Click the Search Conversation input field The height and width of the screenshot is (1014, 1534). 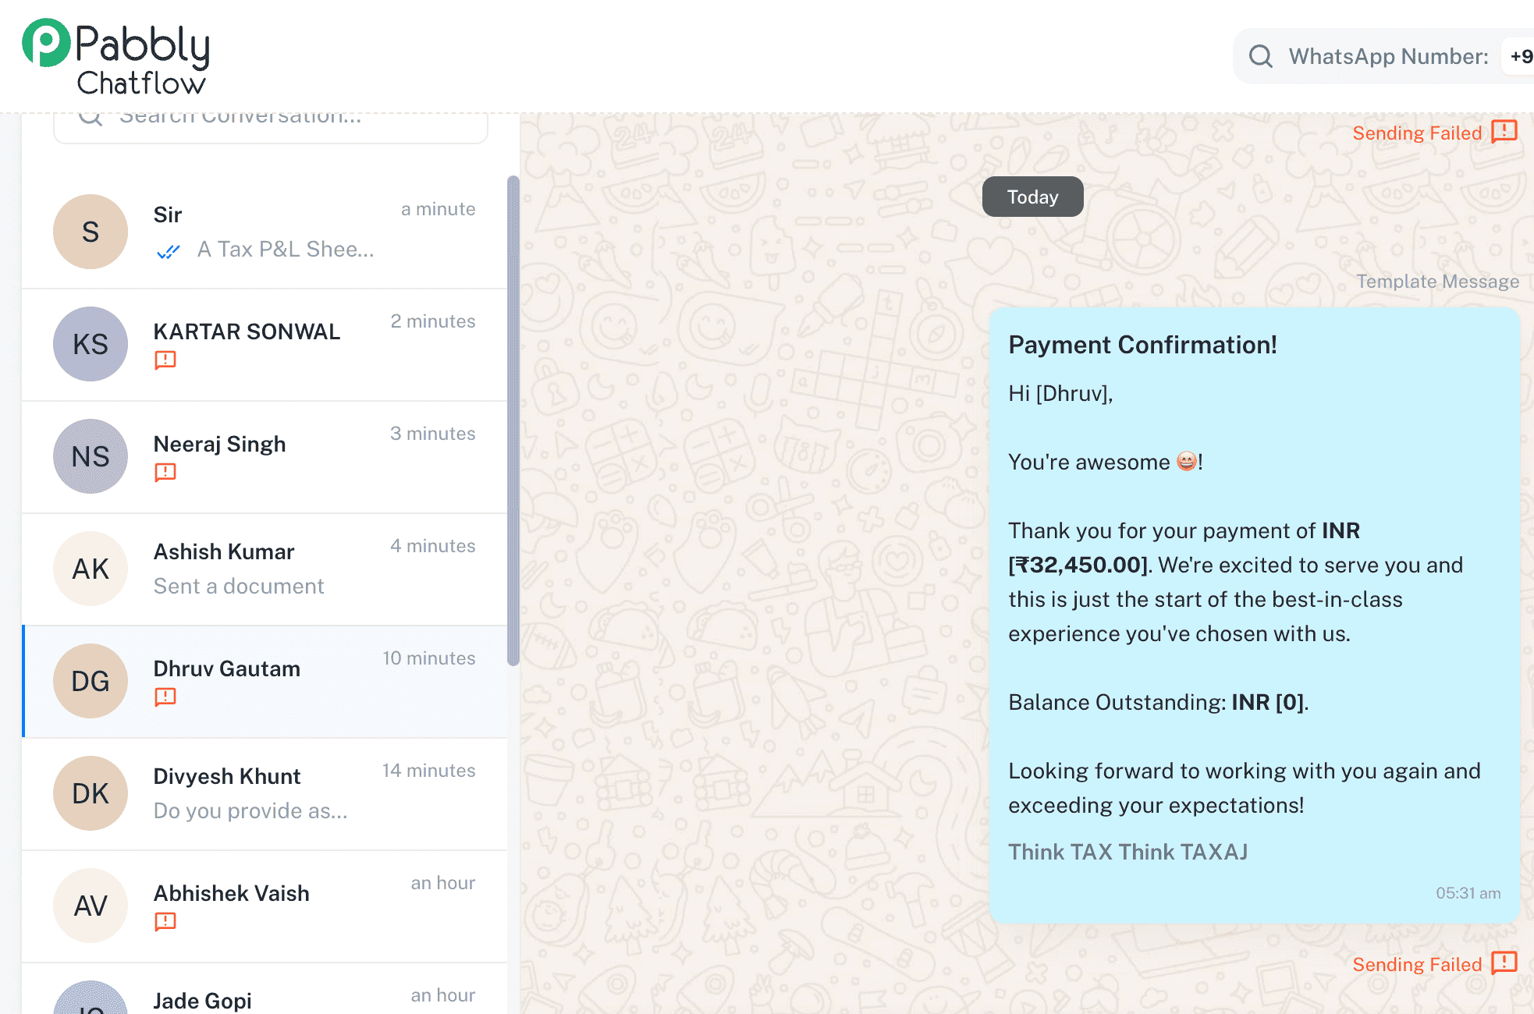pos(271,125)
